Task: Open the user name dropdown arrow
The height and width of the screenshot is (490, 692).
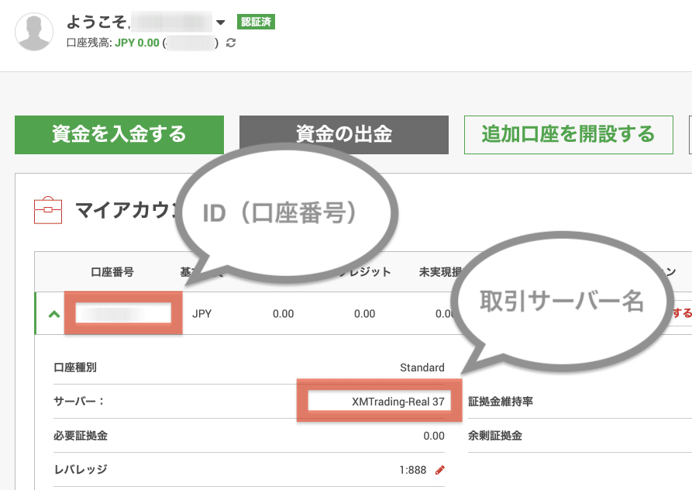Action: point(221,22)
